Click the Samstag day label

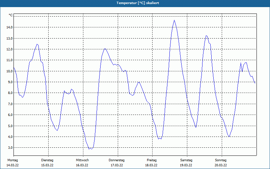click(186, 160)
